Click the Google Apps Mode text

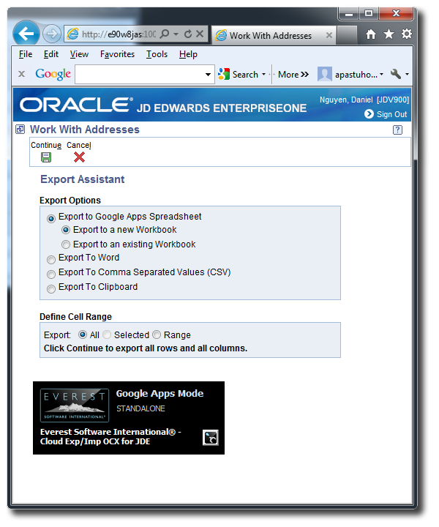coord(160,393)
